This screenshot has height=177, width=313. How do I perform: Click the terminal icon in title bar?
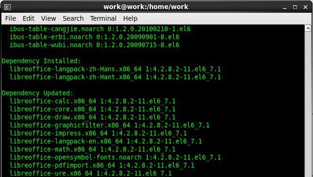(x=8, y=7)
